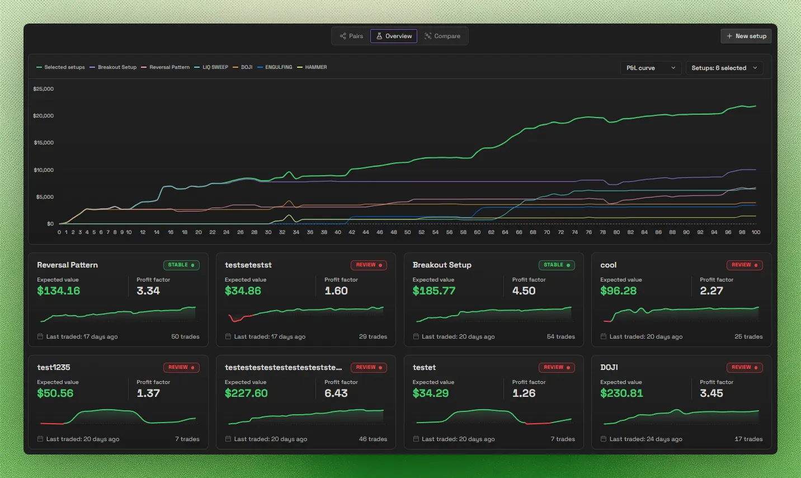Switch to the Pairs tab
801x478 pixels.
point(351,36)
